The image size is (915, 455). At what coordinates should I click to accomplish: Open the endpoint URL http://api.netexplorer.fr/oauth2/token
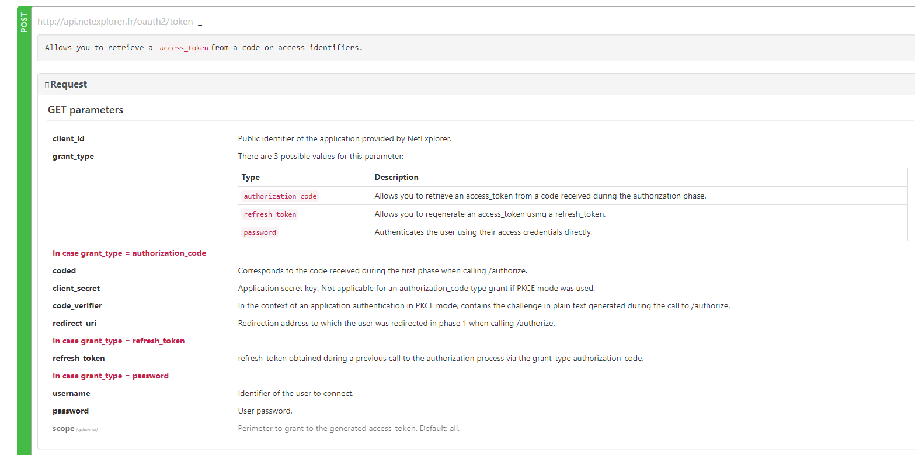pos(114,21)
